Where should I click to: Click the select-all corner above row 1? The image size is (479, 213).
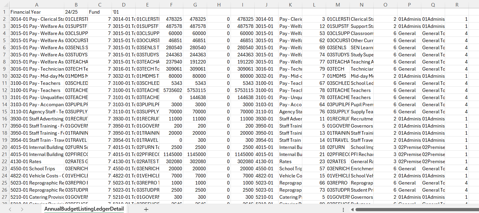[x=4, y=5]
